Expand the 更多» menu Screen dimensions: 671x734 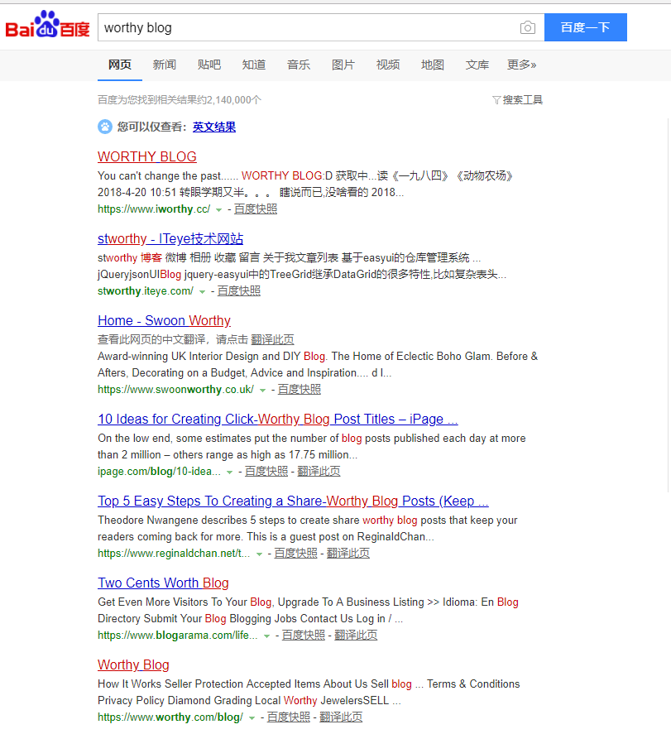tap(522, 65)
